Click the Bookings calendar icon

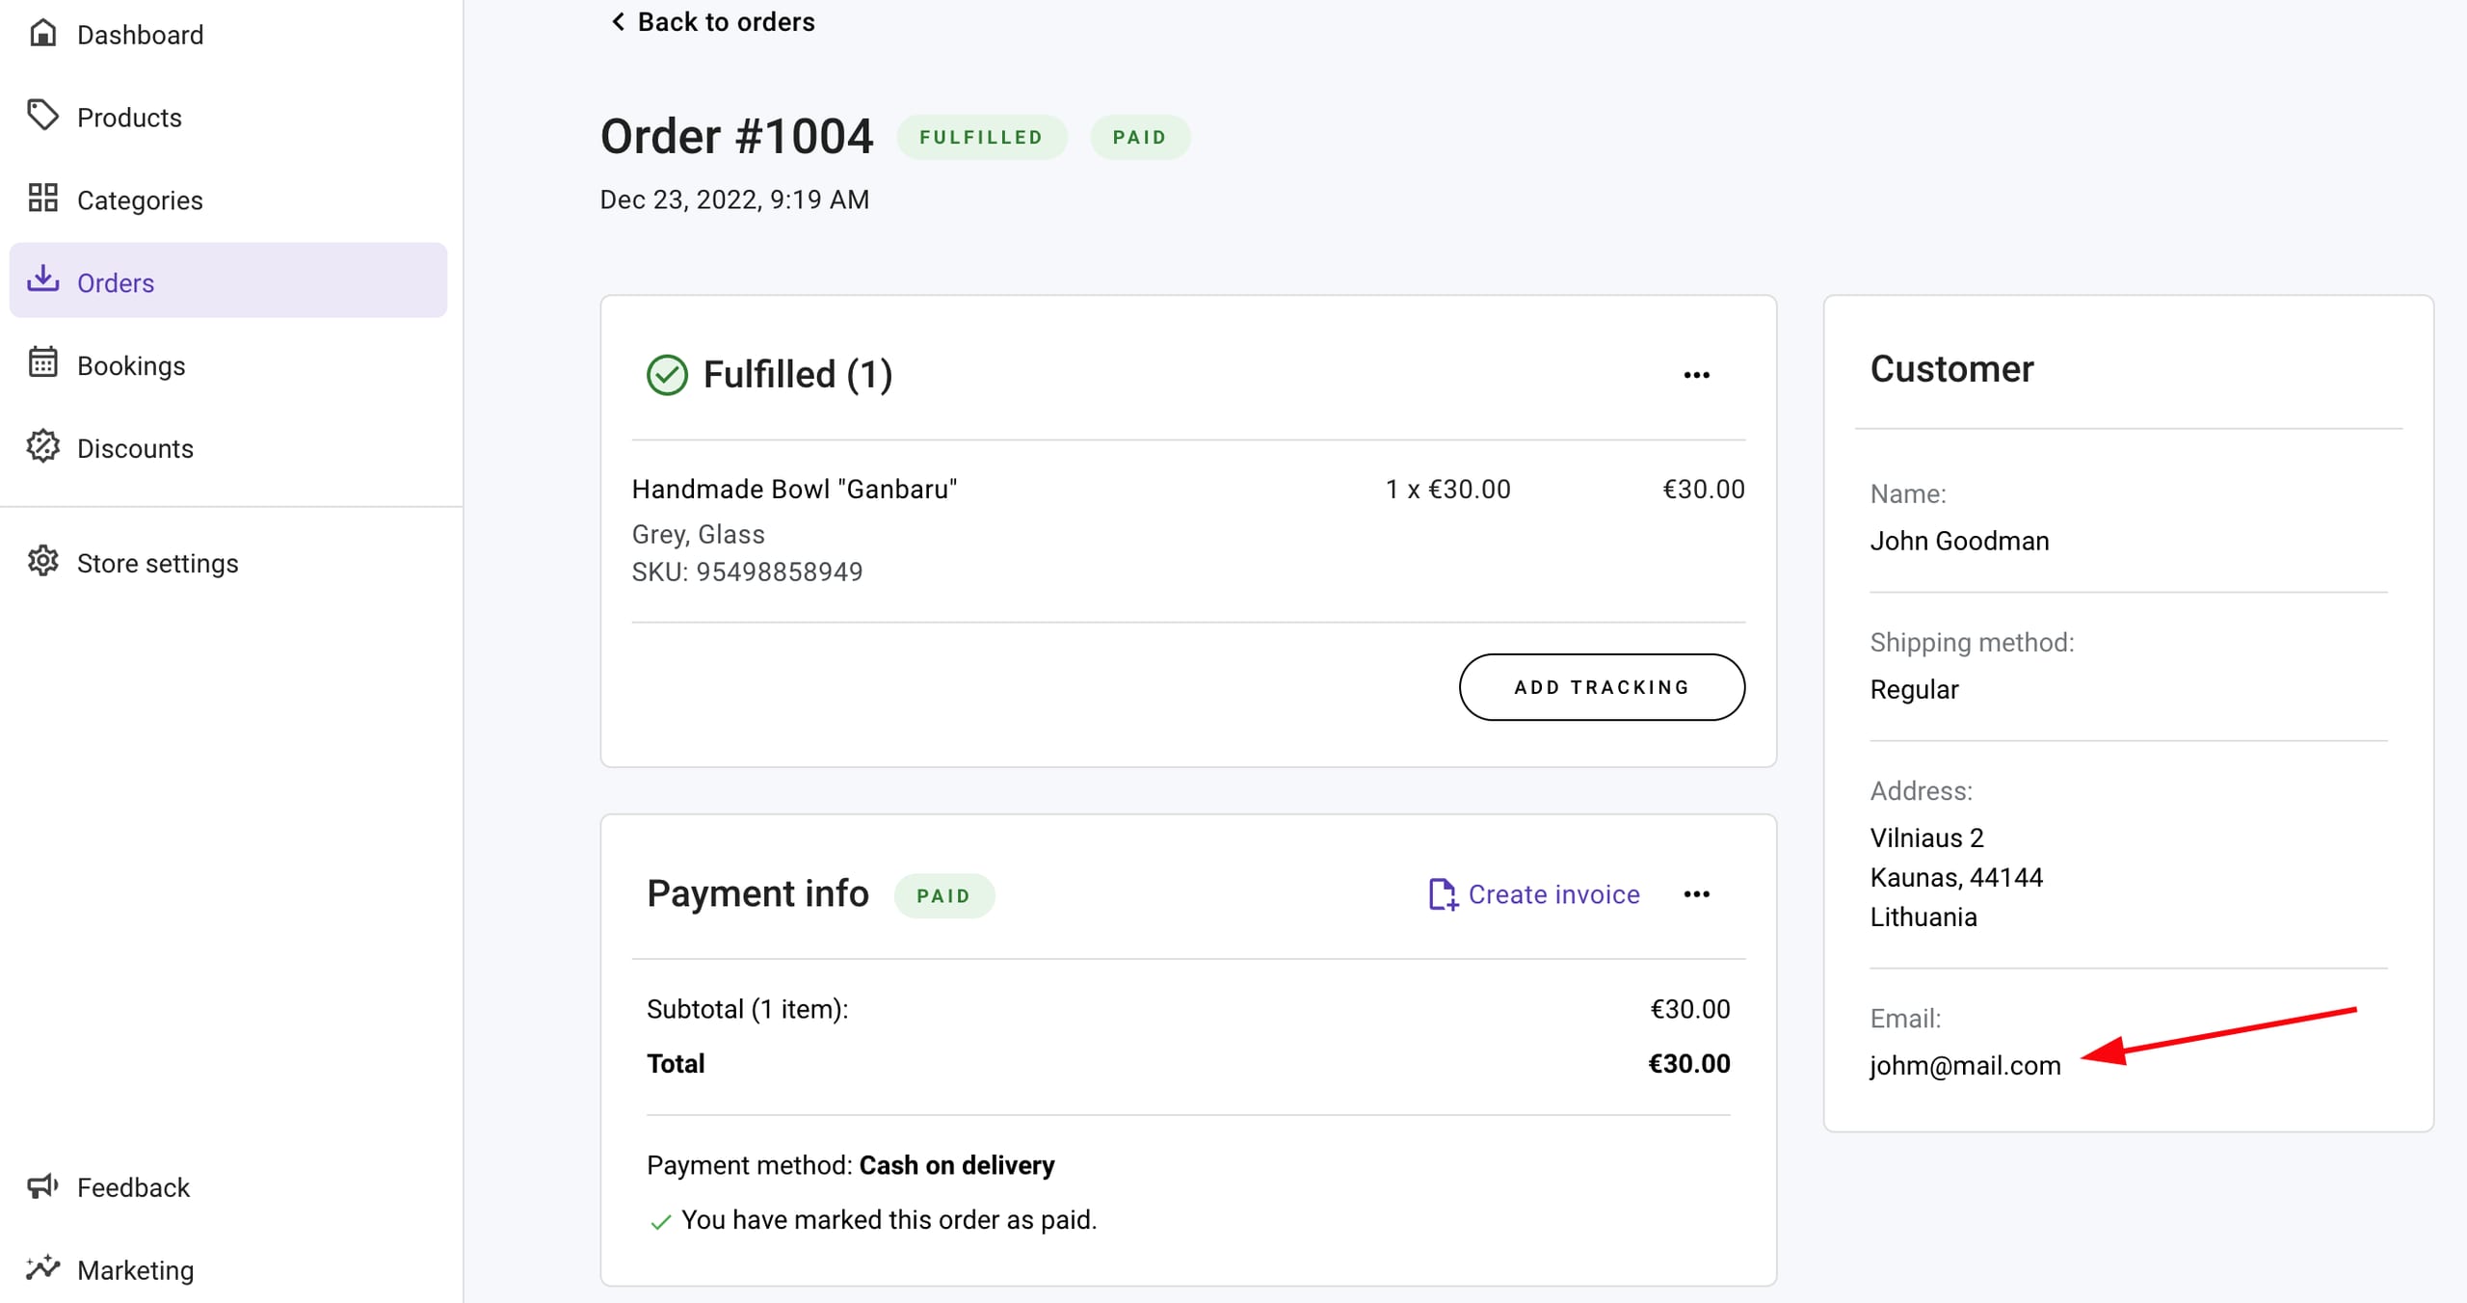(42, 363)
